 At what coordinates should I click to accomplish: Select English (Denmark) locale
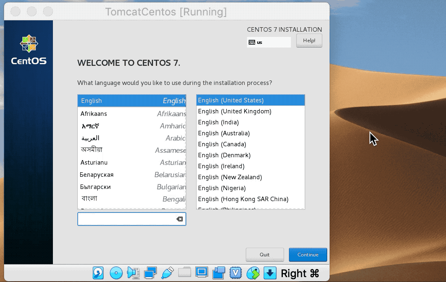point(251,155)
